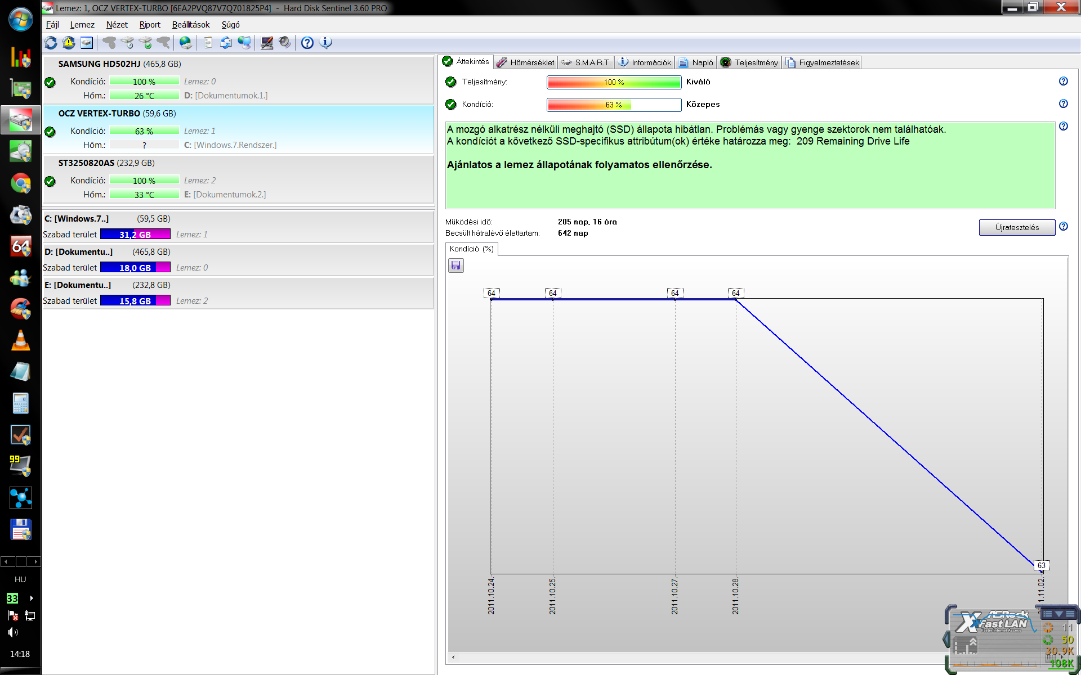Switch to the Hőmérséklet tab
Viewport: 1081px width, 675px height.
coord(526,62)
